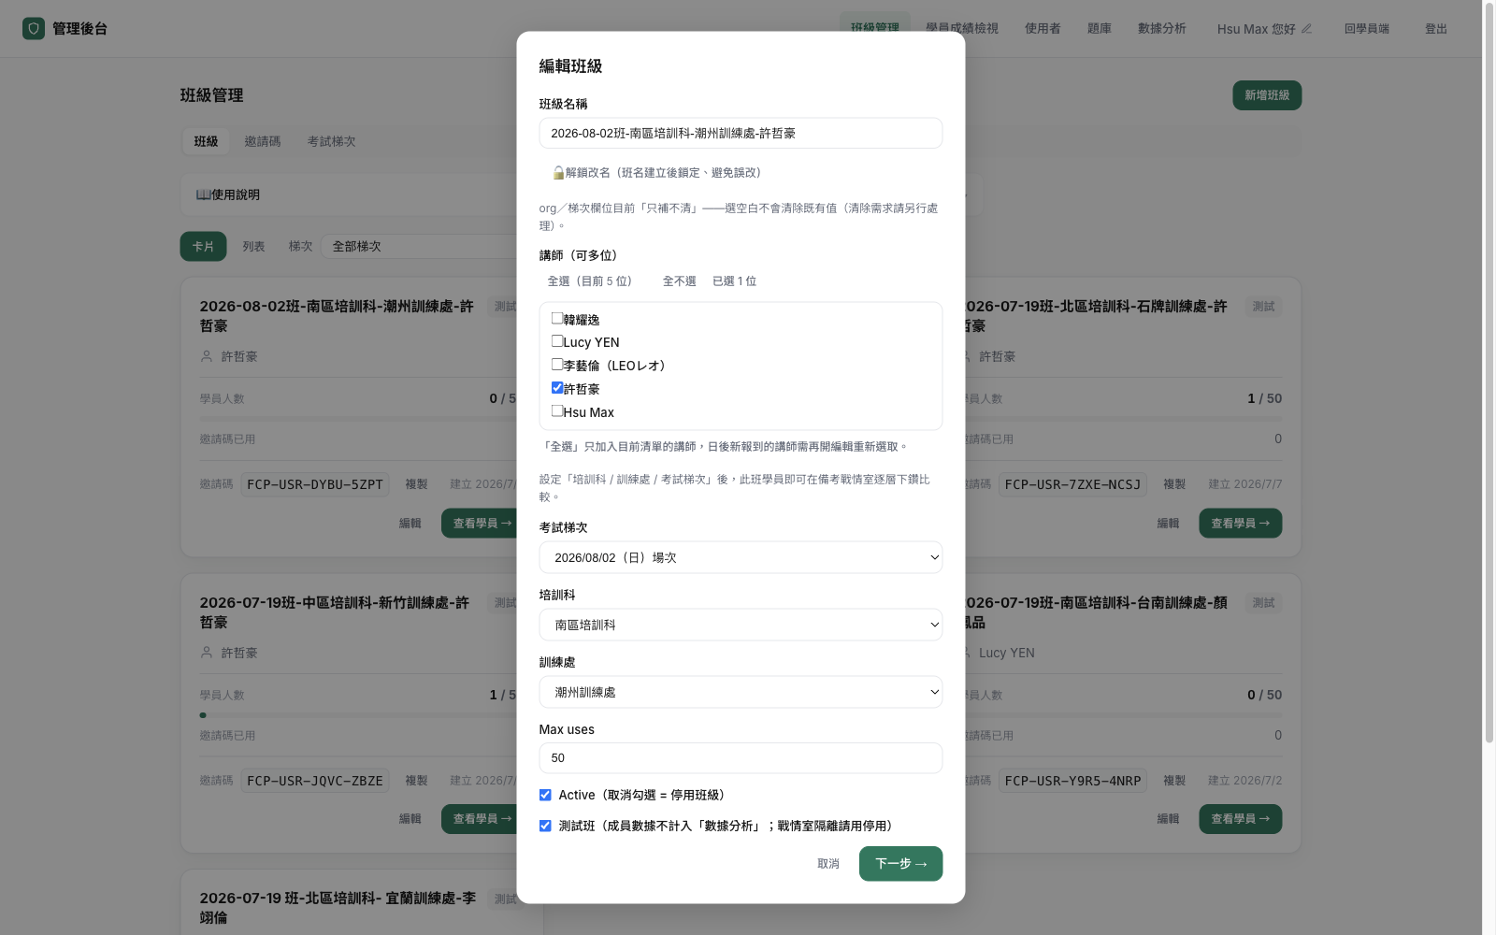Go to 回學員端
The image size is (1496, 935).
tap(1367, 29)
